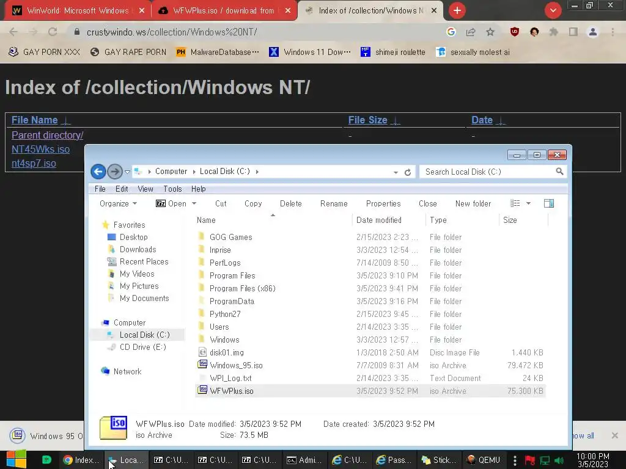The height and width of the screenshot is (469, 626).
Task: Open the view options dropdown arrow
Action: [x=528, y=203]
